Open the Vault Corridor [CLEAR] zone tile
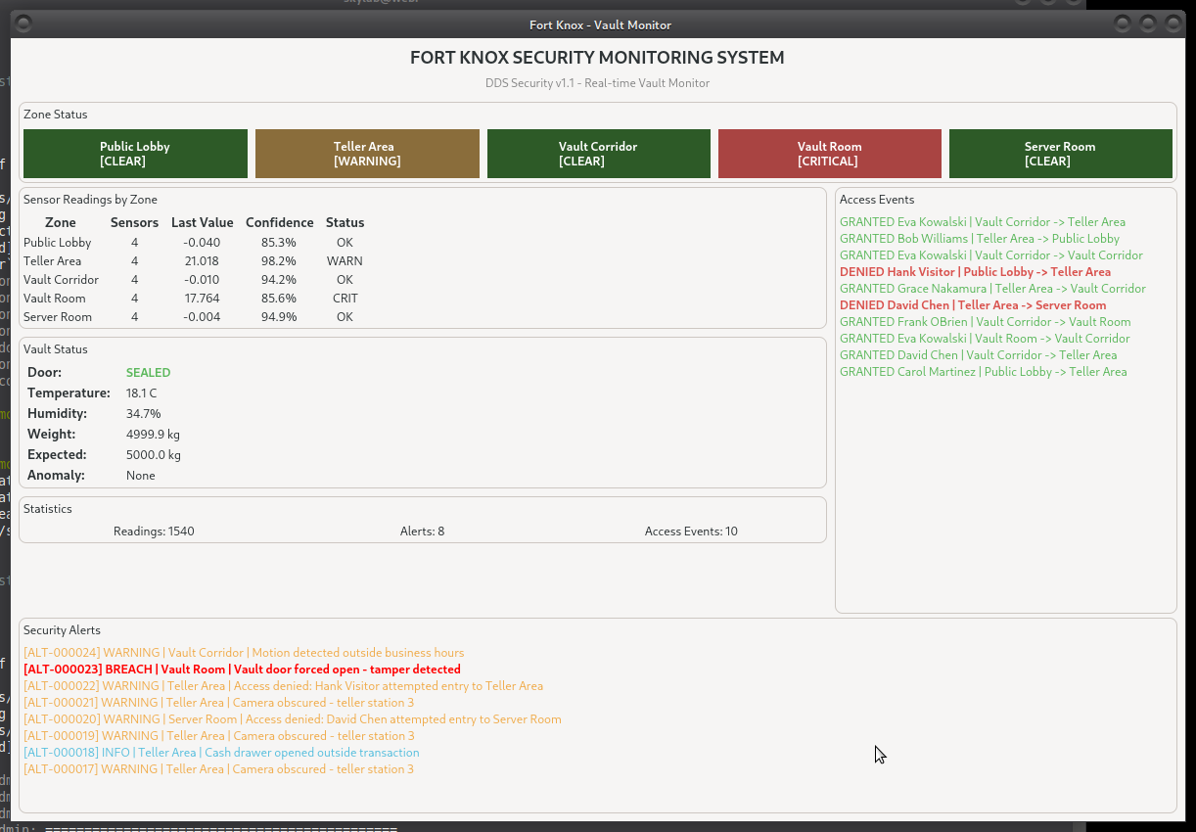 tap(598, 154)
